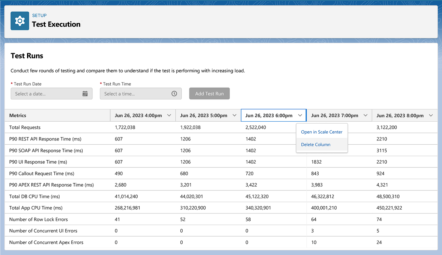Click the Total Requests row label
The height and width of the screenshot is (255, 442).
pyautogui.click(x=27, y=127)
